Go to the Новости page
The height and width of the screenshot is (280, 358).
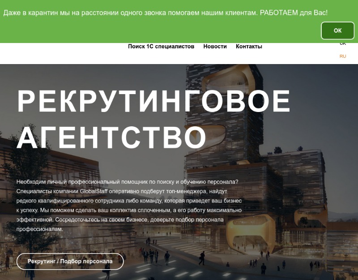coord(215,47)
